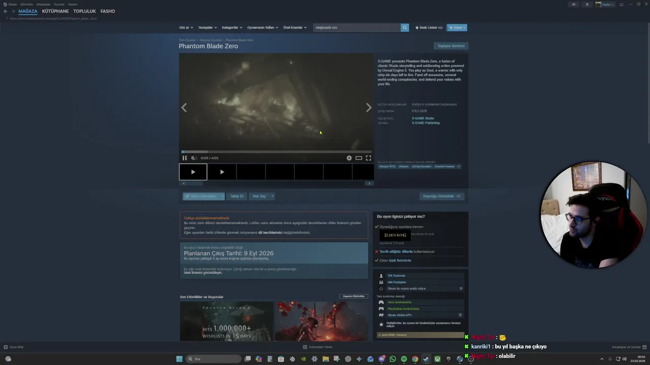The height and width of the screenshot is (365, 650).
Task: Open the notifications bell icon
Action: pos(587,4)
